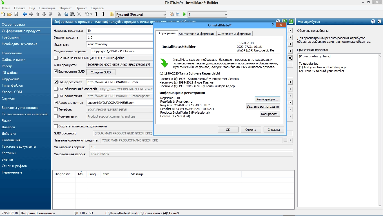Click the diagonal up-right arrow toolbar icon
This screenshot has height=216, width=383.
[x=51, y=14]
